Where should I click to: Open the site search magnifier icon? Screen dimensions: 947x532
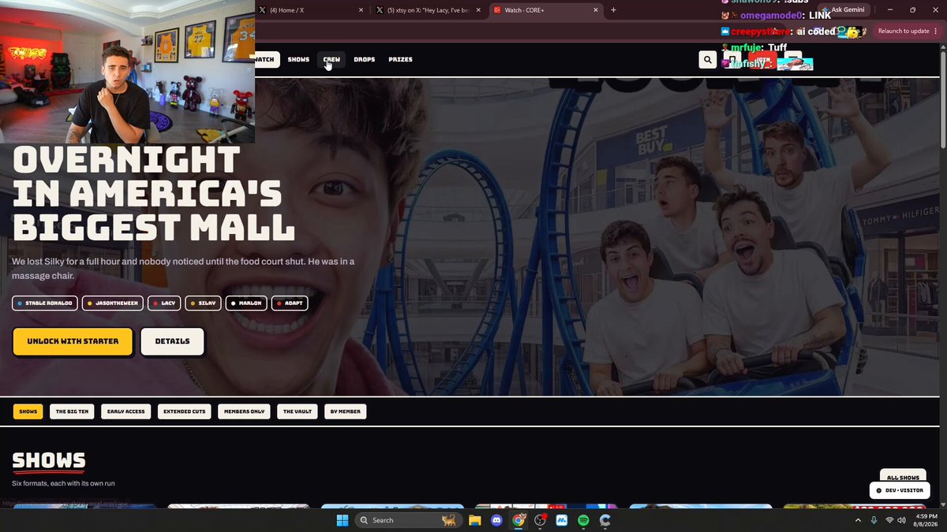707,60
